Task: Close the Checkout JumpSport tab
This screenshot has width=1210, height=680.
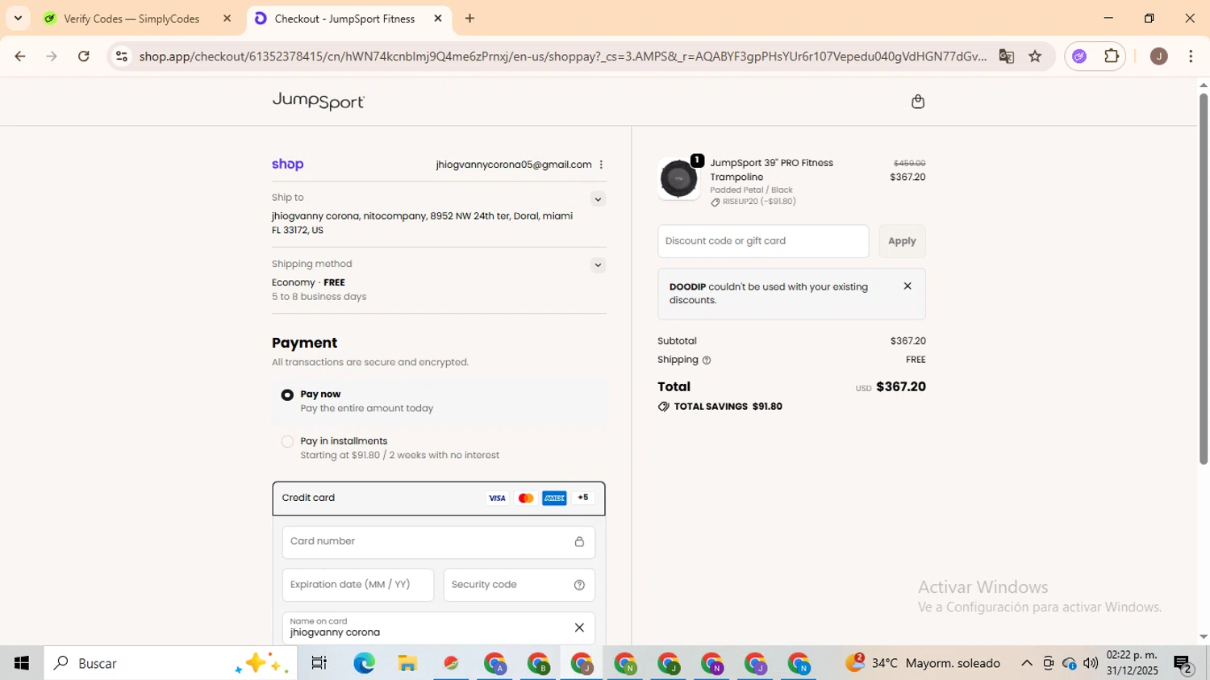Action: (x=438, y=19)
